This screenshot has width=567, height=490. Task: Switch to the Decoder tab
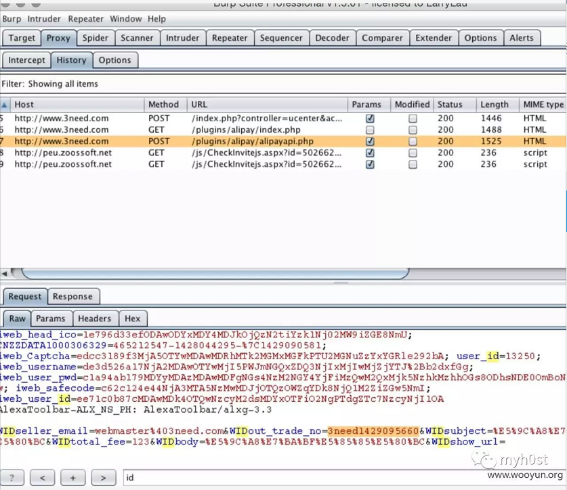333,38
